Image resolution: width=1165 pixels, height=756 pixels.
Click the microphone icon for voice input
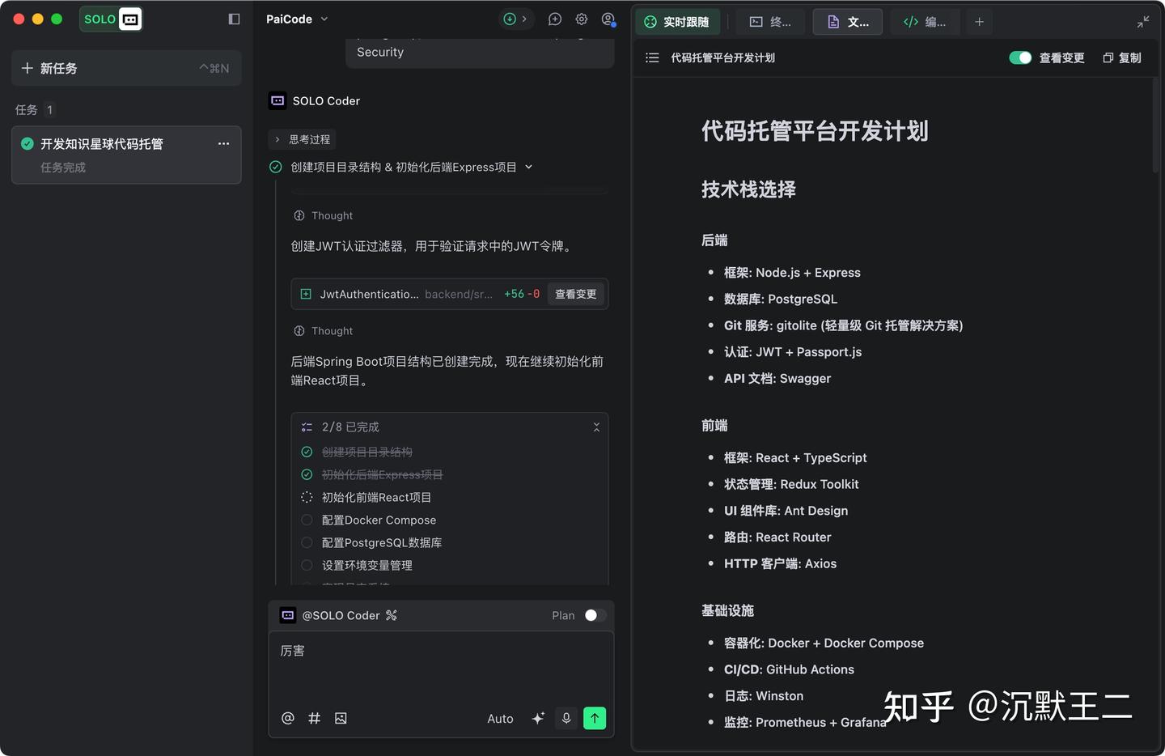[566, 718]
